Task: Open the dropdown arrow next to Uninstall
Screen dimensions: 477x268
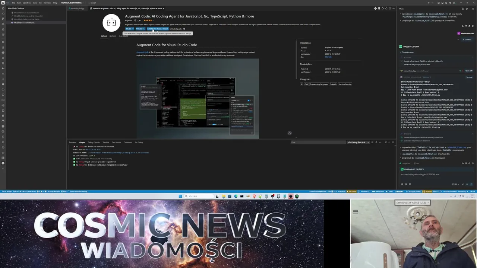Action: coord(144,29)
